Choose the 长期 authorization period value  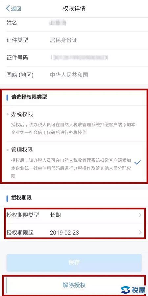[x=56, y=215]
